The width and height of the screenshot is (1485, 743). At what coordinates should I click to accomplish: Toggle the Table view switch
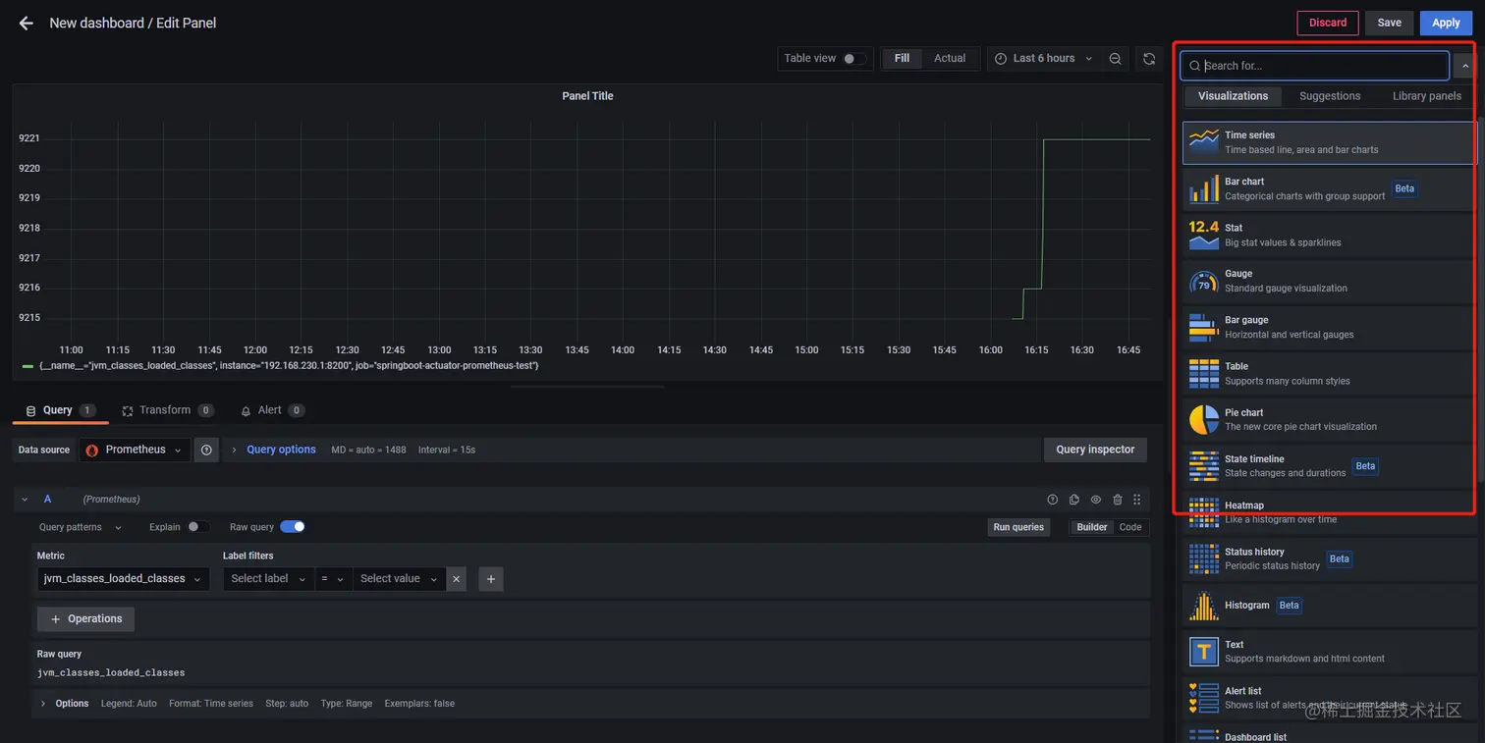pyautogui.click(x=854, y=59)
